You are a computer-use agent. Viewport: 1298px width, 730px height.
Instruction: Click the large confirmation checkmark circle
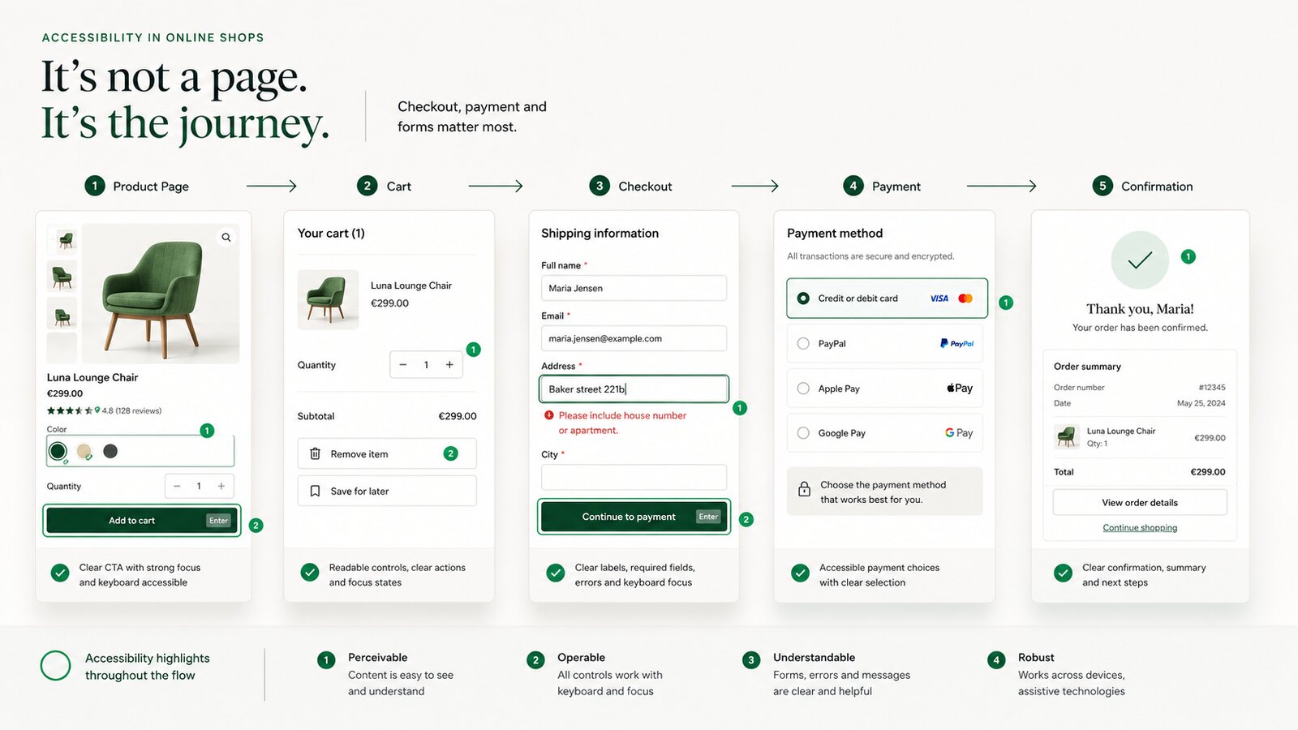1140,260
